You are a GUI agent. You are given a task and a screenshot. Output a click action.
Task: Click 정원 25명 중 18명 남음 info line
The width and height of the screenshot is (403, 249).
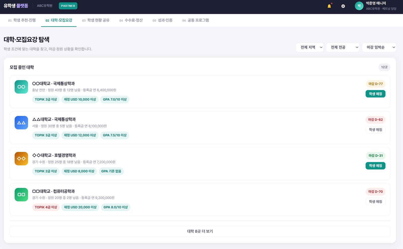[74, 162]
